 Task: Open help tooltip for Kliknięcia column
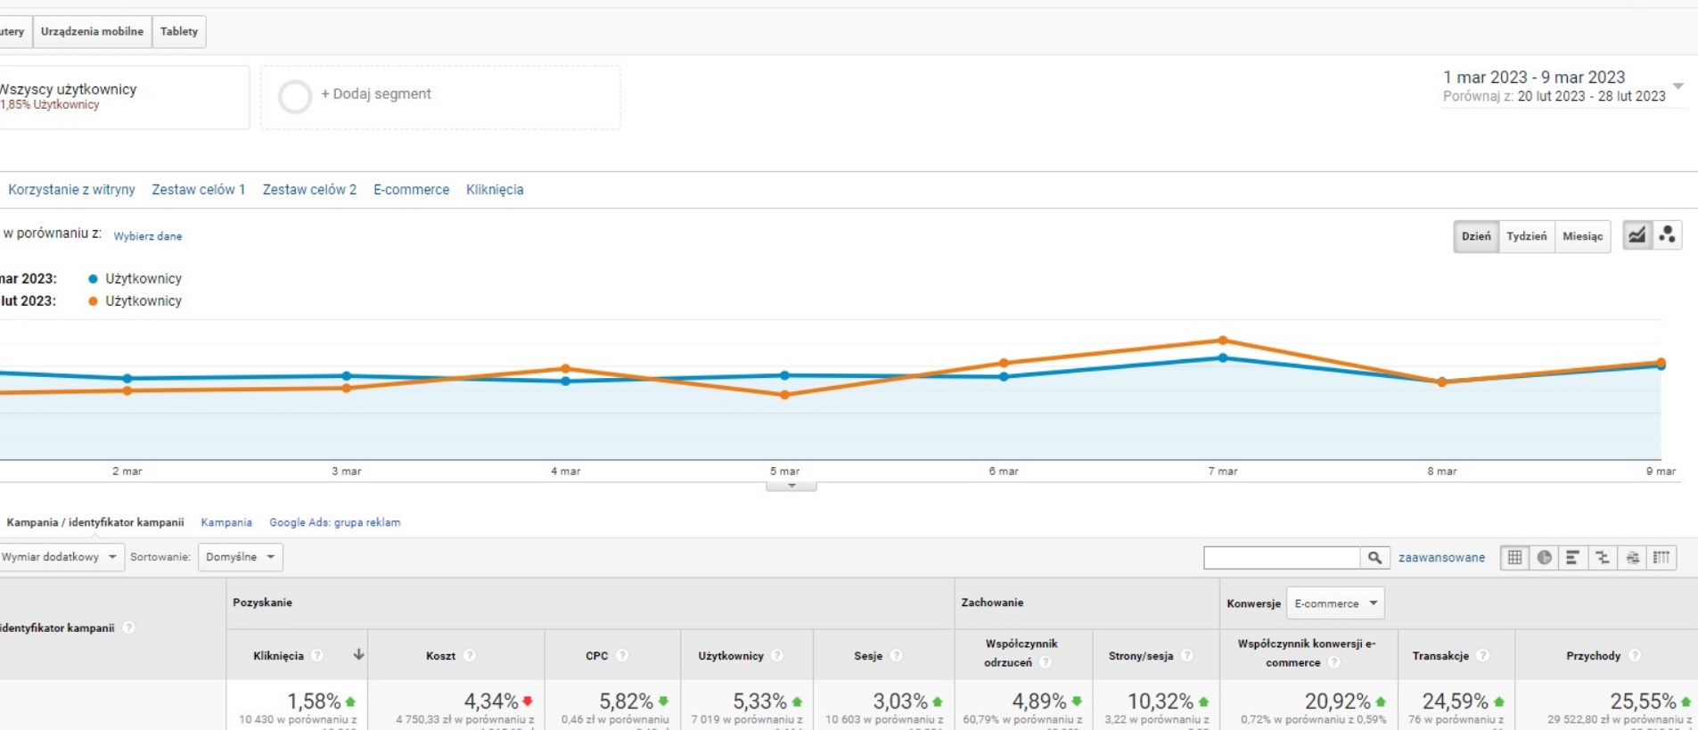click(317, 656)
